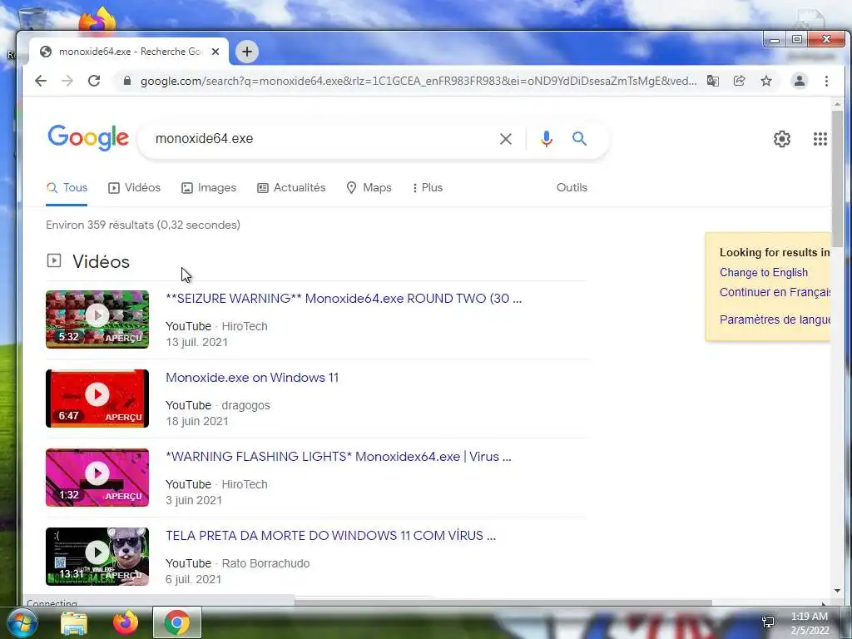Viewport: 852px width, 639px height.
Task: Open Paramètres de langue link
Action: [x=775, y=319]
